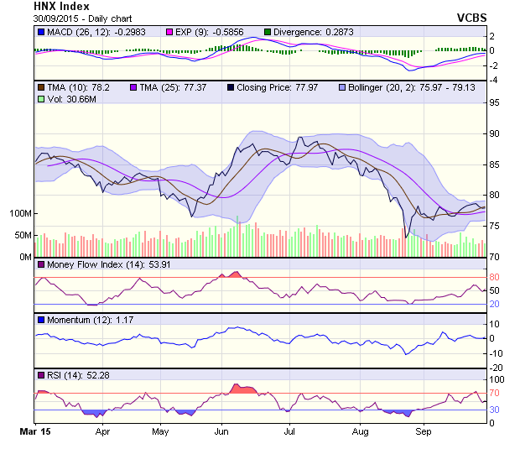The width and height of the screenshot is (520, 449).
Task: Click the dark Closing Price legend swatch
Action: (231, 86)
